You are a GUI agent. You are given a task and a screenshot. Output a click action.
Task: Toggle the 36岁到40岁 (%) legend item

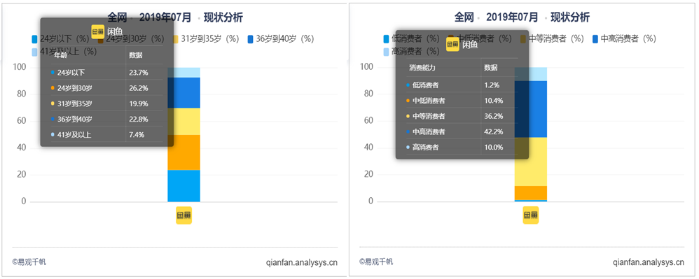(x=280, y=38)
